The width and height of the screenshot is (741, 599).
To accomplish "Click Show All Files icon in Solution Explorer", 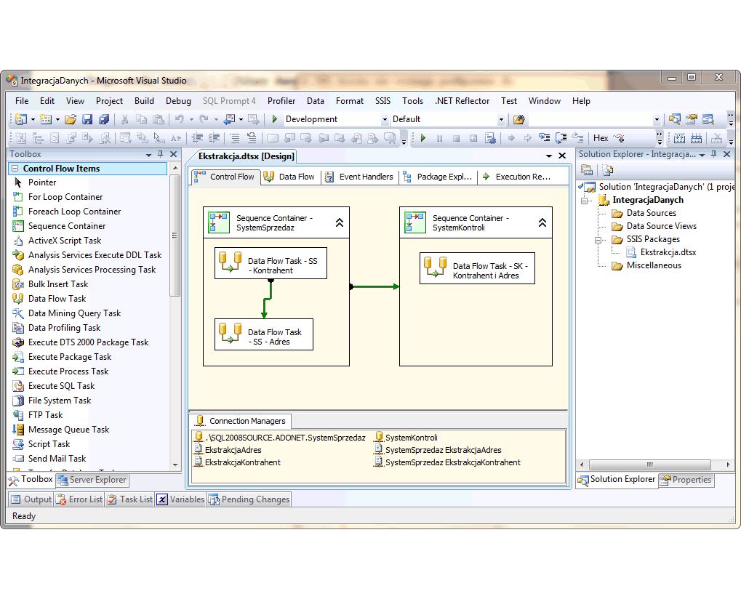I will click(608, 170).
